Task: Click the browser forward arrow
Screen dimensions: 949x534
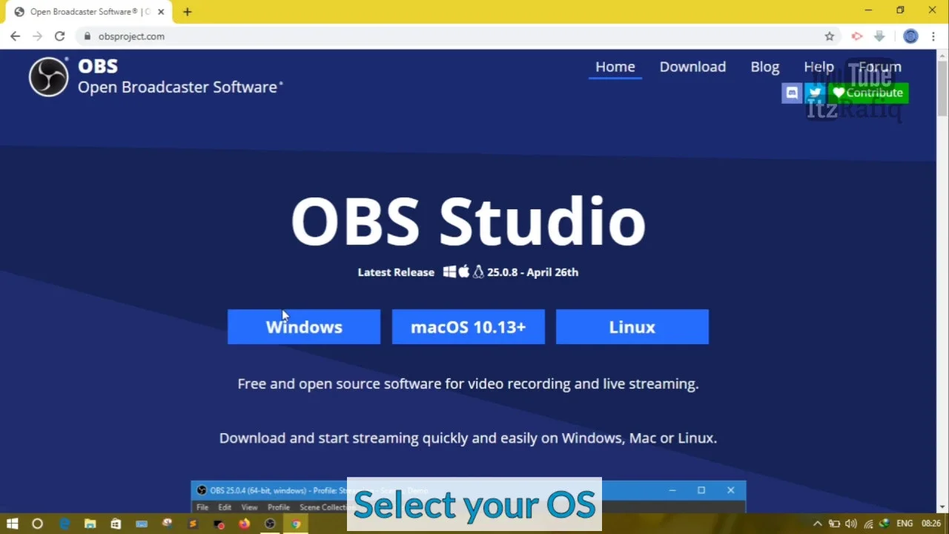Action: tap(38, 36)
